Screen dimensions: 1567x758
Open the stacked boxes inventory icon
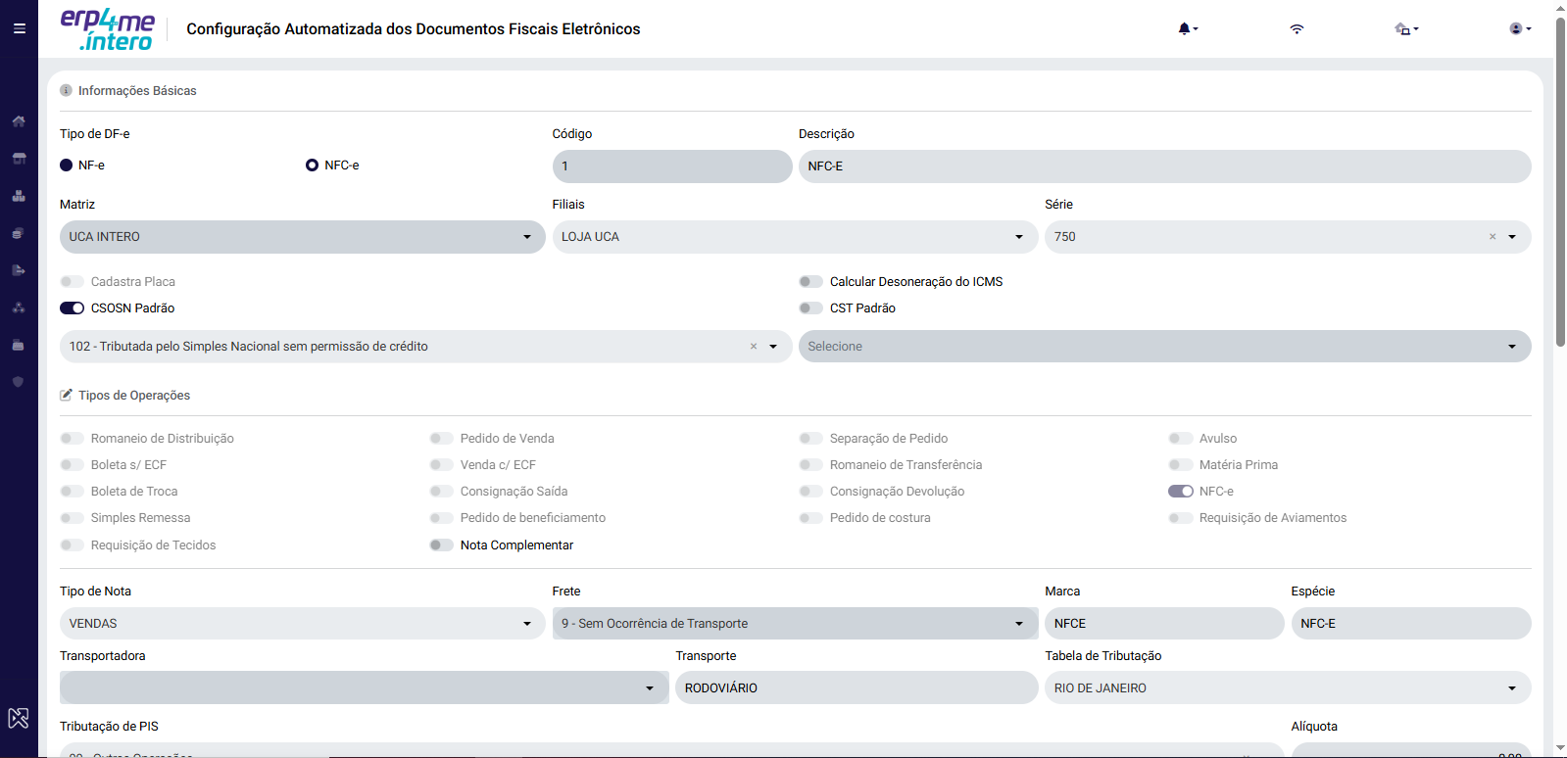tap(19, 196)
